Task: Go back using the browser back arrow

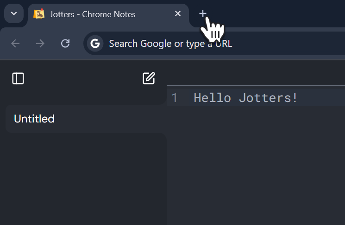Action: (15, 44)
